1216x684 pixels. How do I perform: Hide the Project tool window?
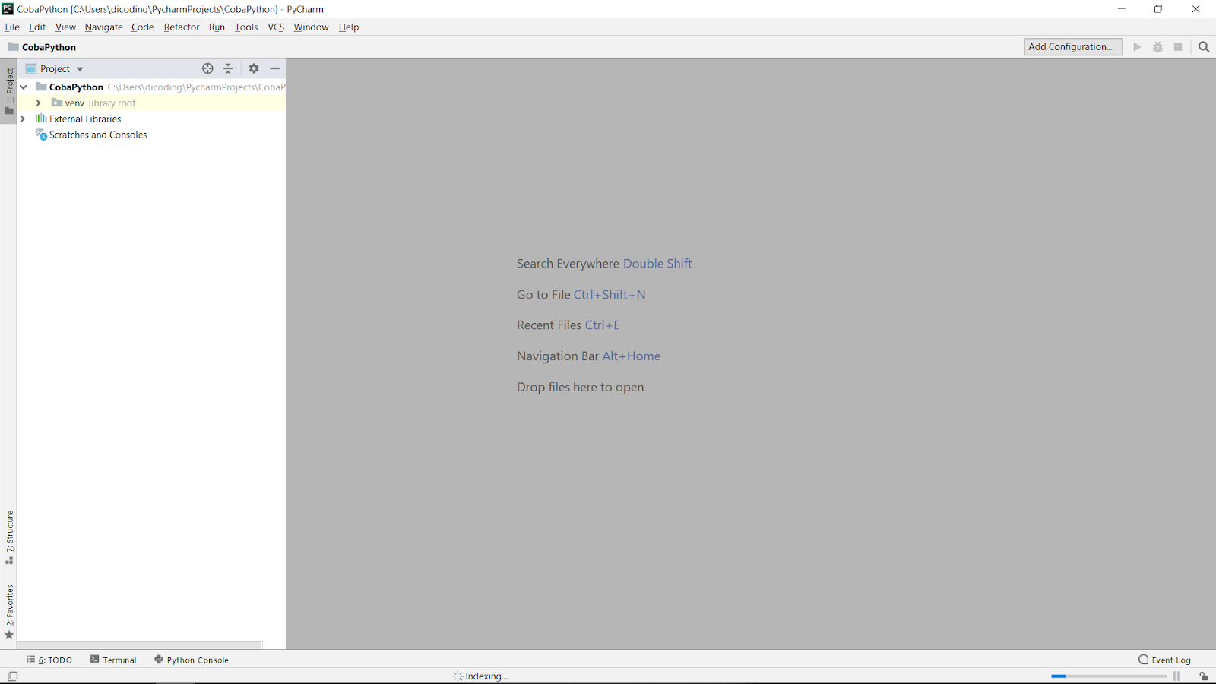click(275, 68)
